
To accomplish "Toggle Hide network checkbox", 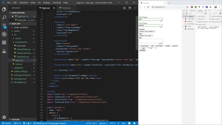I will 197,16.
